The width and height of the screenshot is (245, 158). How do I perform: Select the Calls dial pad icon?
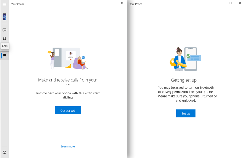4,56
